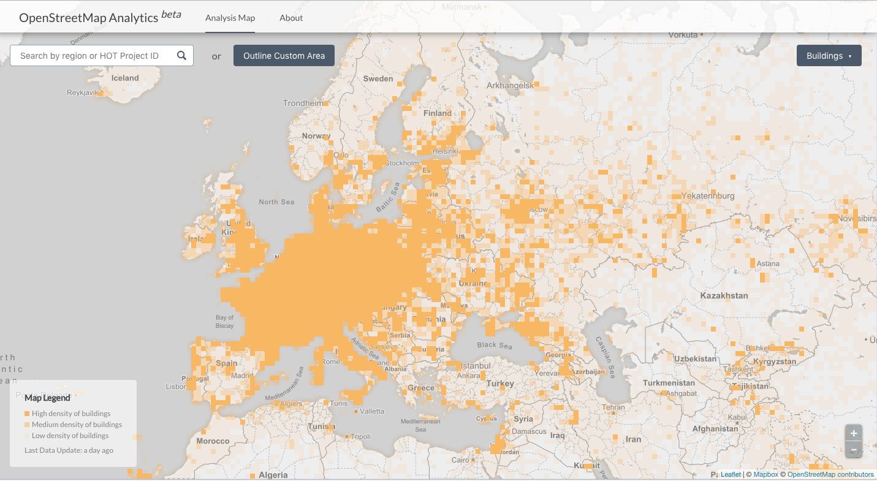Screen dimensions: 877x481
Task: Click the OpenStreetMap Analytics beta title
Action: 100,17
